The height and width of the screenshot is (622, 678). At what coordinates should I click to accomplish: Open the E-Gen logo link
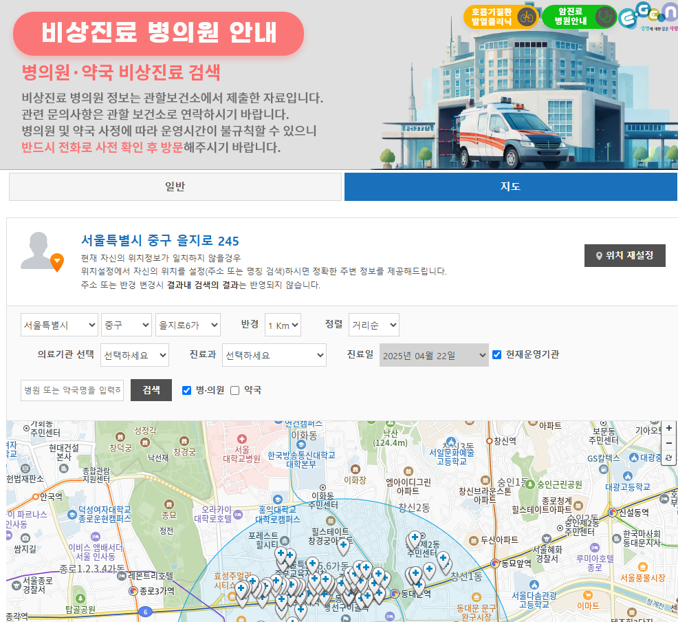coord(647,16)
